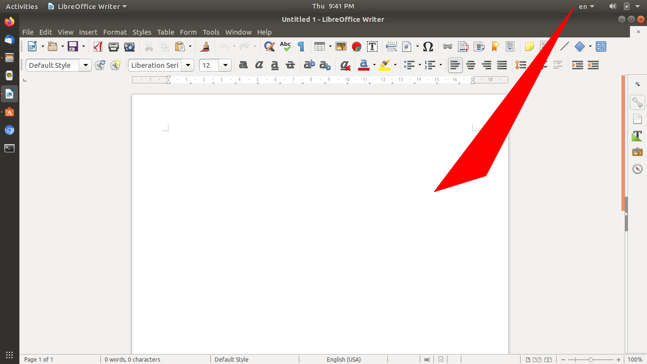Viewport: 647px width, 364px height.
Task: Open the Table menu
Action: click(x=166, y=32)
